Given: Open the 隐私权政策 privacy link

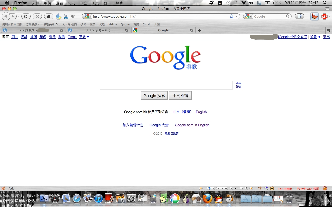Looking at the screenshot, I should pos(172,134).
